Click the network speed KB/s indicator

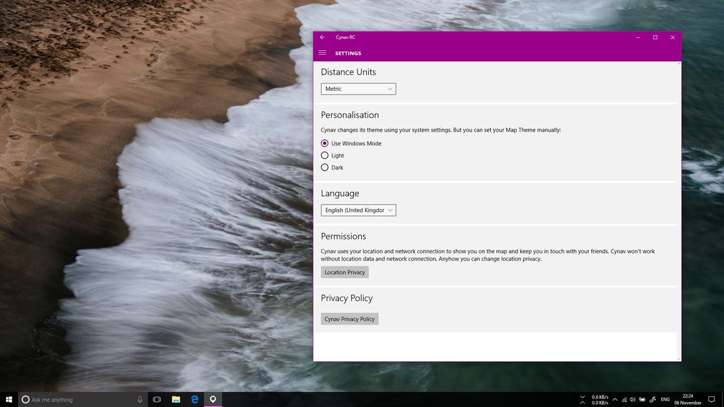click(600, 399)
